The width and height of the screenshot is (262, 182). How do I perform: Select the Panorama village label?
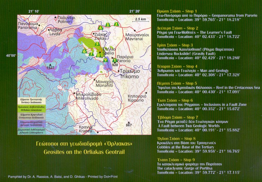point(28,26)
